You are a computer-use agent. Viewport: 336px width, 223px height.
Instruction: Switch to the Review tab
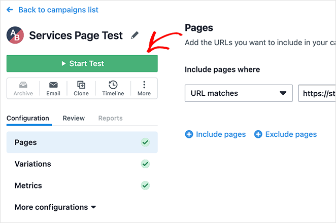click(x=74, y=118)
